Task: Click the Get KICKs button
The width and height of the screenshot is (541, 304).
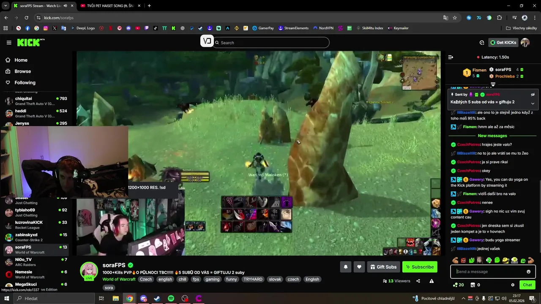Action: point(503,43)
